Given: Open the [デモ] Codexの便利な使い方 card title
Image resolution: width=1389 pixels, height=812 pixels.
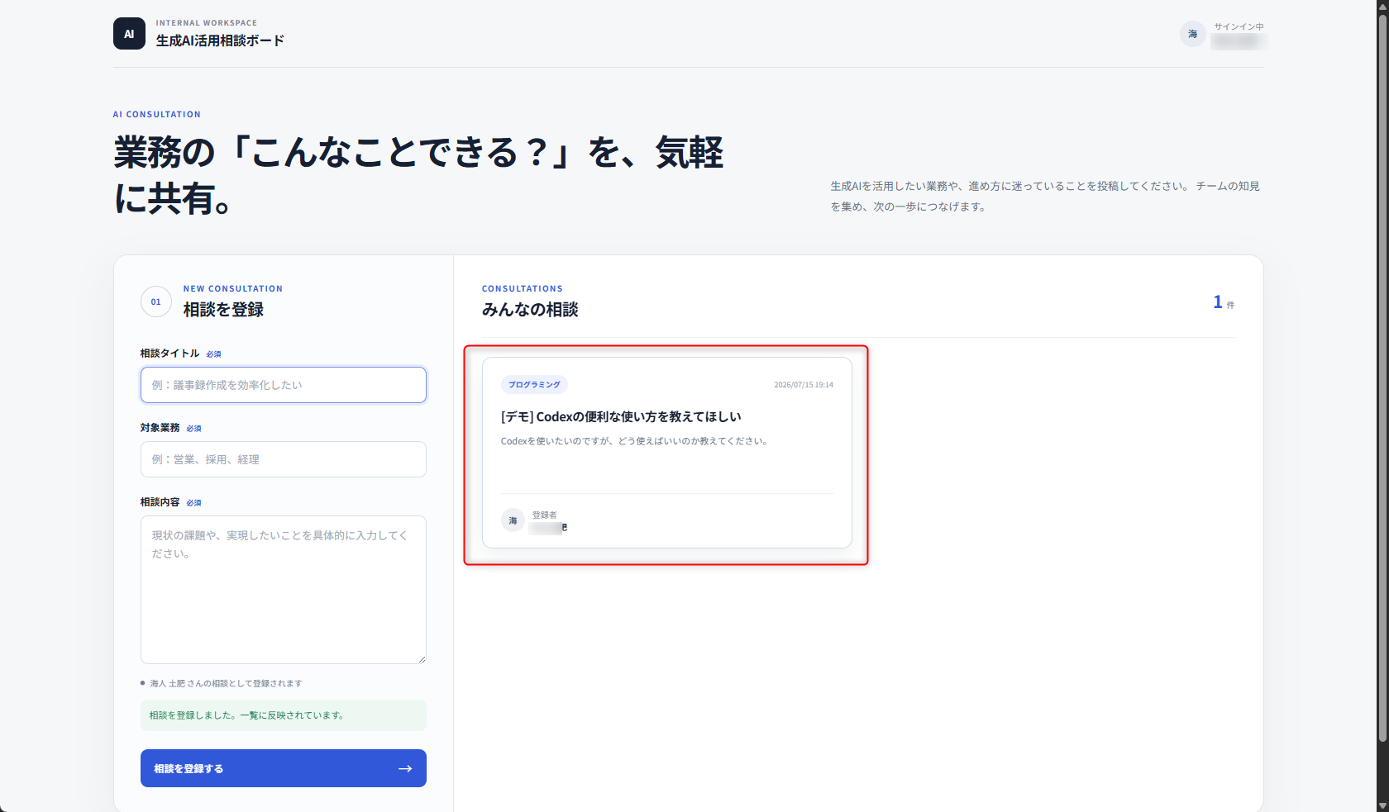Looking at the screenshot, I should (x=621, y=416).
